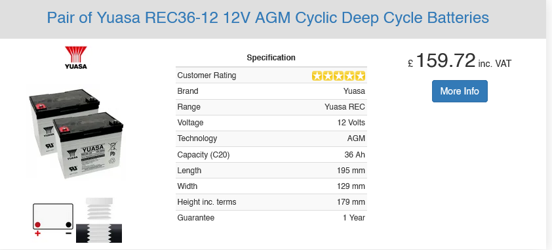
Task: Select the Voltage 12 Volts row
Action: [271, 123]
